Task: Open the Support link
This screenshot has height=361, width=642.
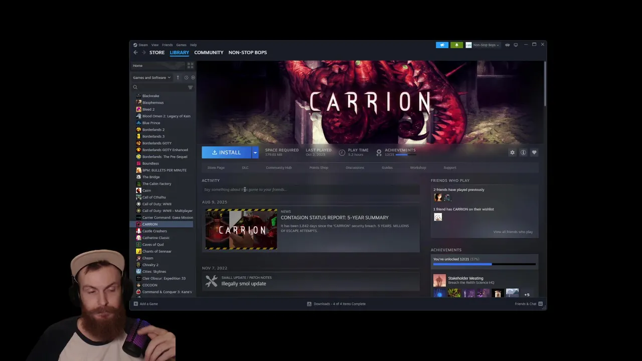Action: (450, 167)
